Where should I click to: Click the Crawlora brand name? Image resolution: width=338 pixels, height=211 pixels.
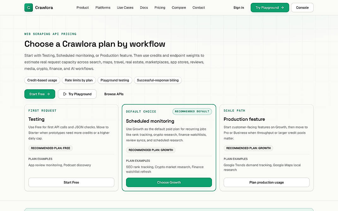coord(44,8)
